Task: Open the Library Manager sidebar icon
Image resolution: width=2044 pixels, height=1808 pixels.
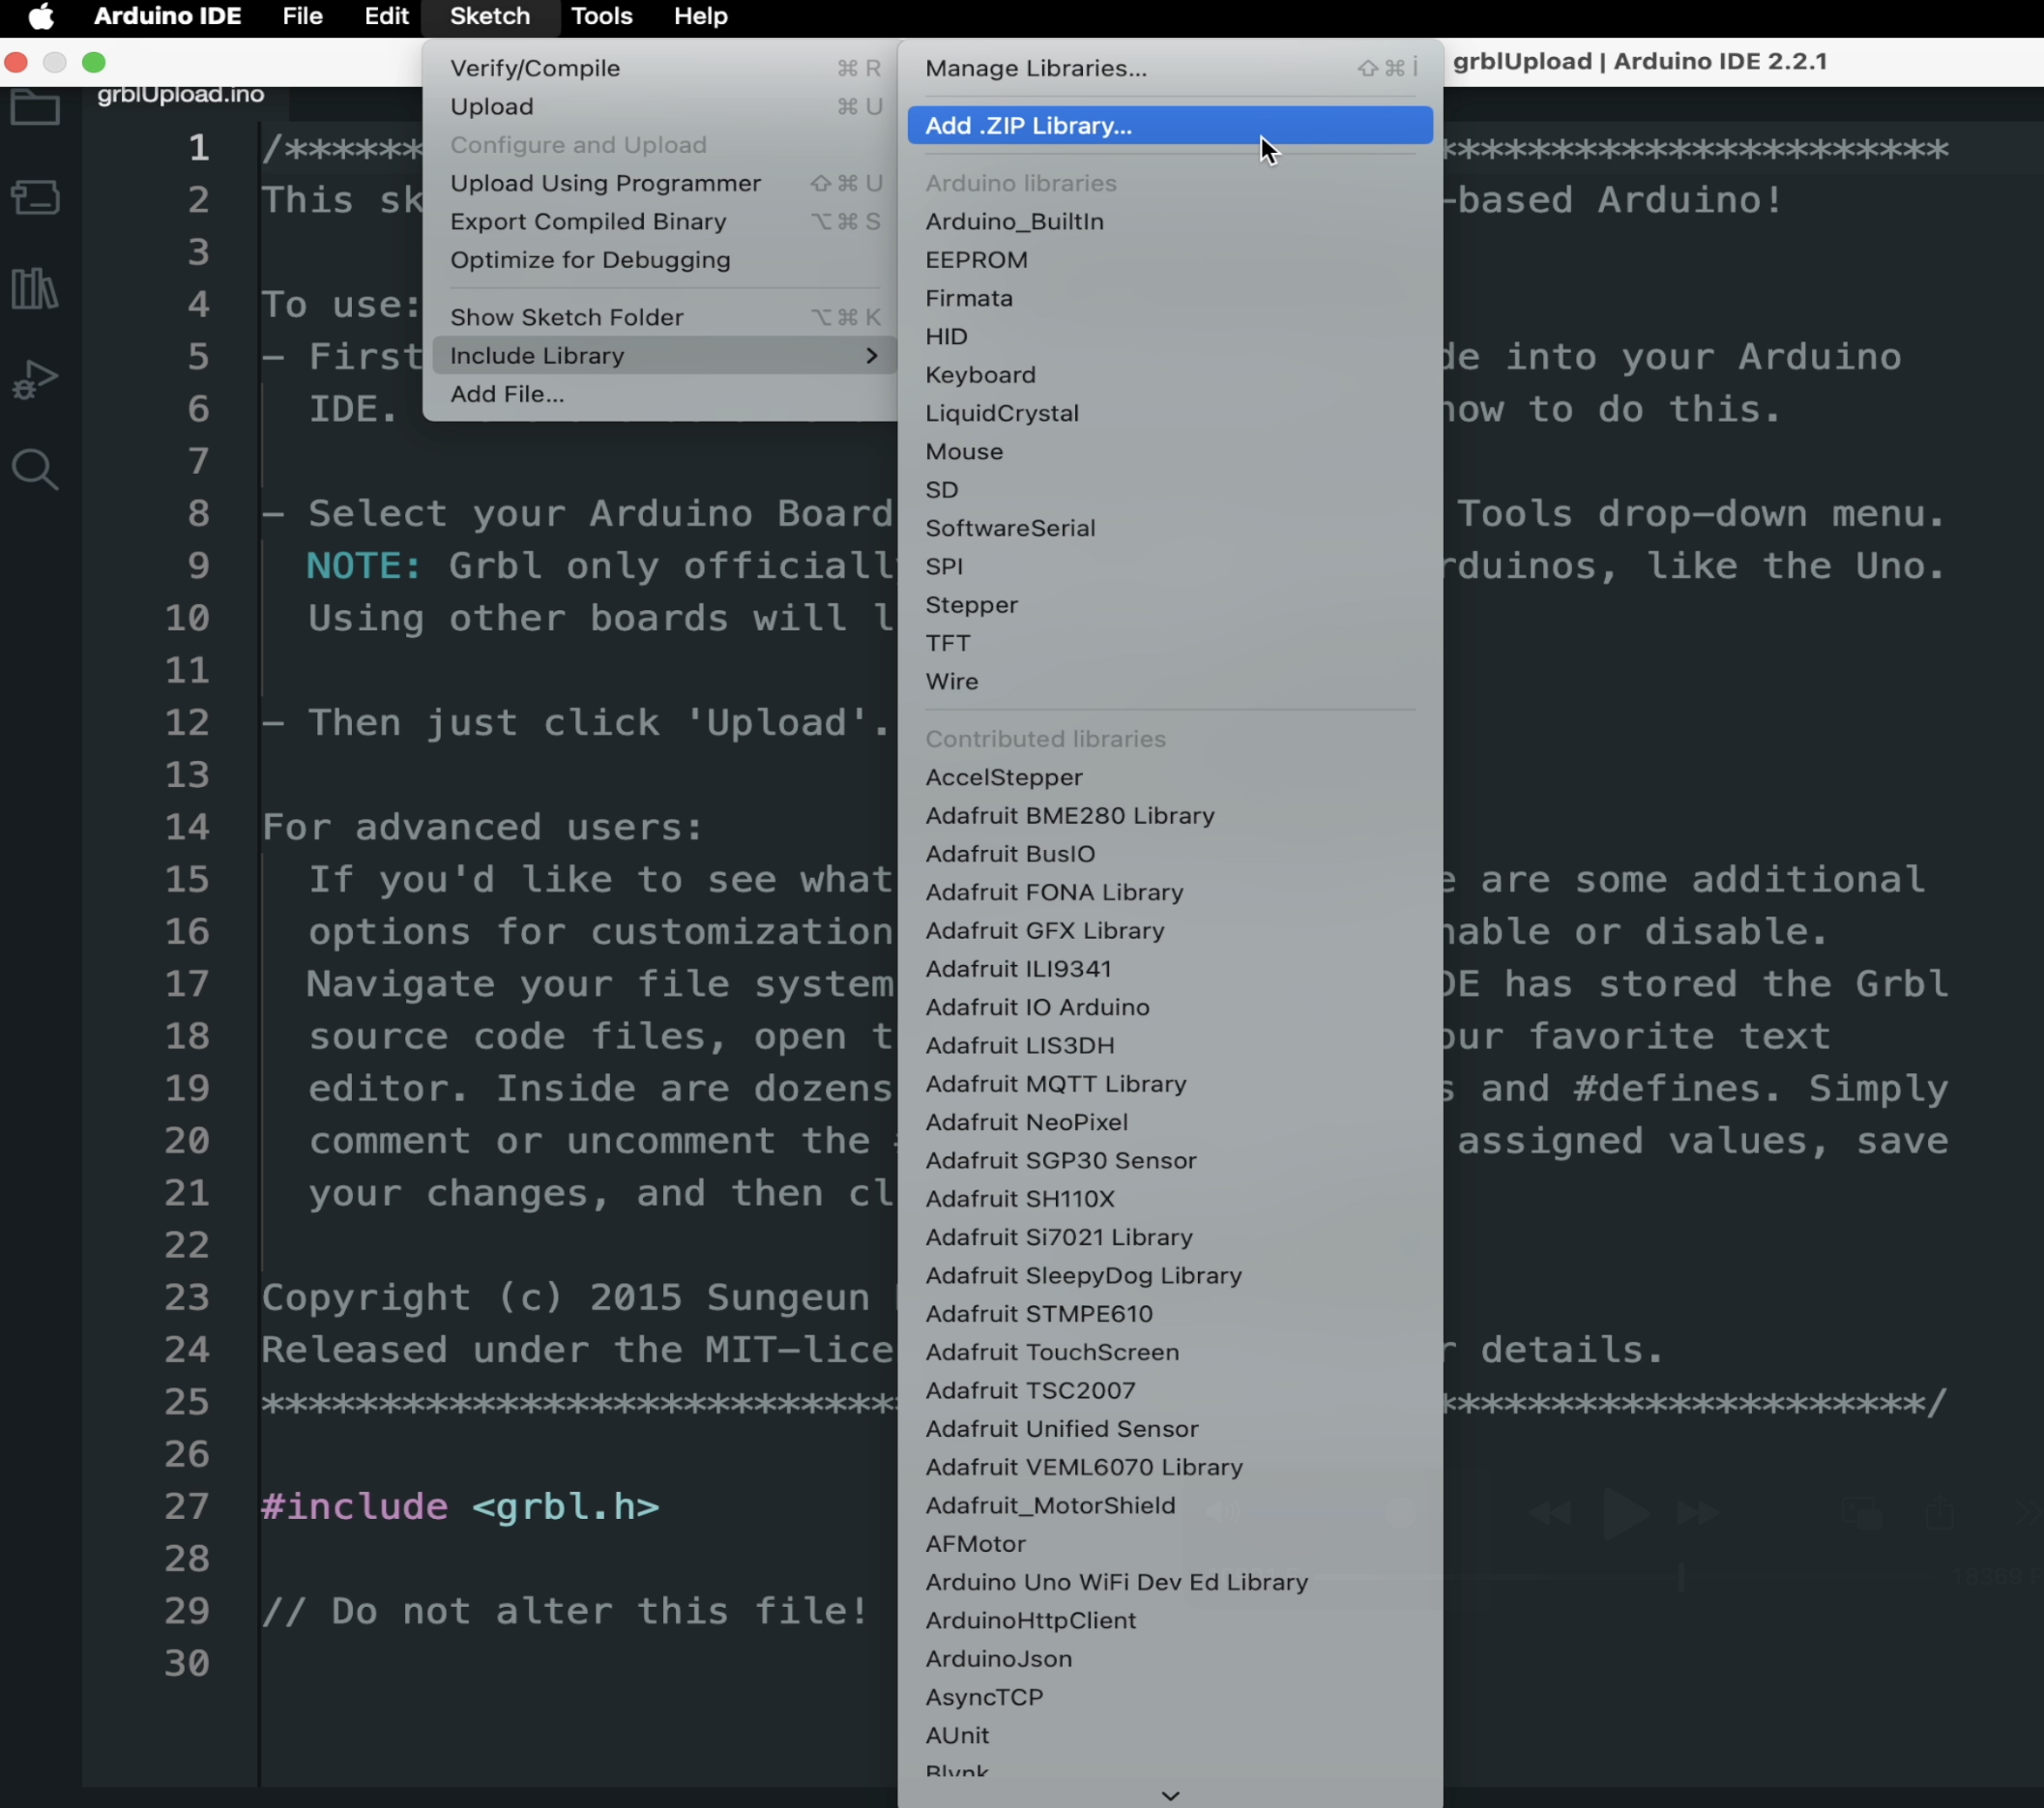Action: pos(35,289)
